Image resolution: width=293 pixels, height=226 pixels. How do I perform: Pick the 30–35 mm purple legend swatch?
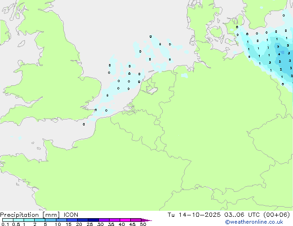104,220
